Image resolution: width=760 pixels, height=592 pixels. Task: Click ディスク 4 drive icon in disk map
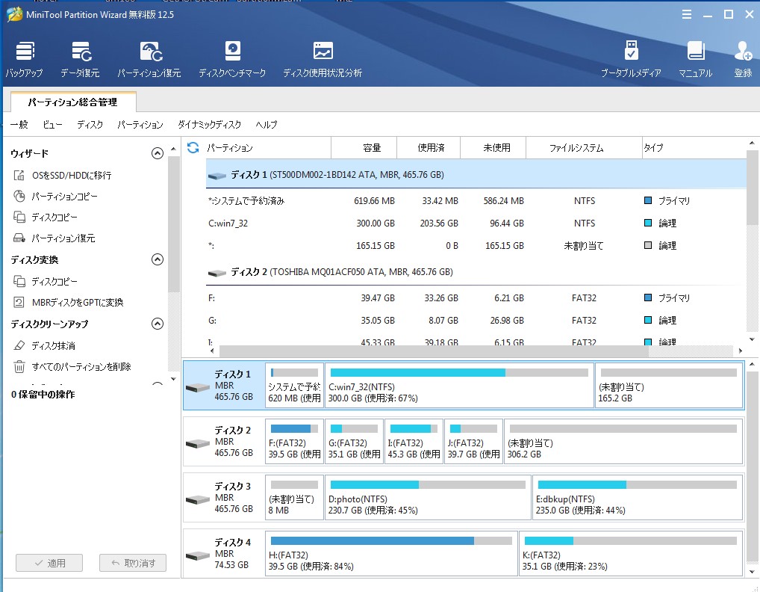click(x=198, y=555)
